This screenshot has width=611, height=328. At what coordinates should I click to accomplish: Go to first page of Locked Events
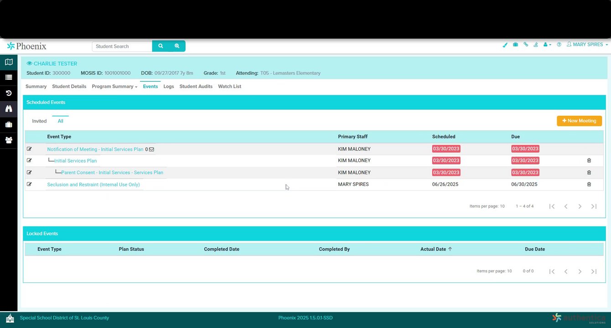coord(552,271)
